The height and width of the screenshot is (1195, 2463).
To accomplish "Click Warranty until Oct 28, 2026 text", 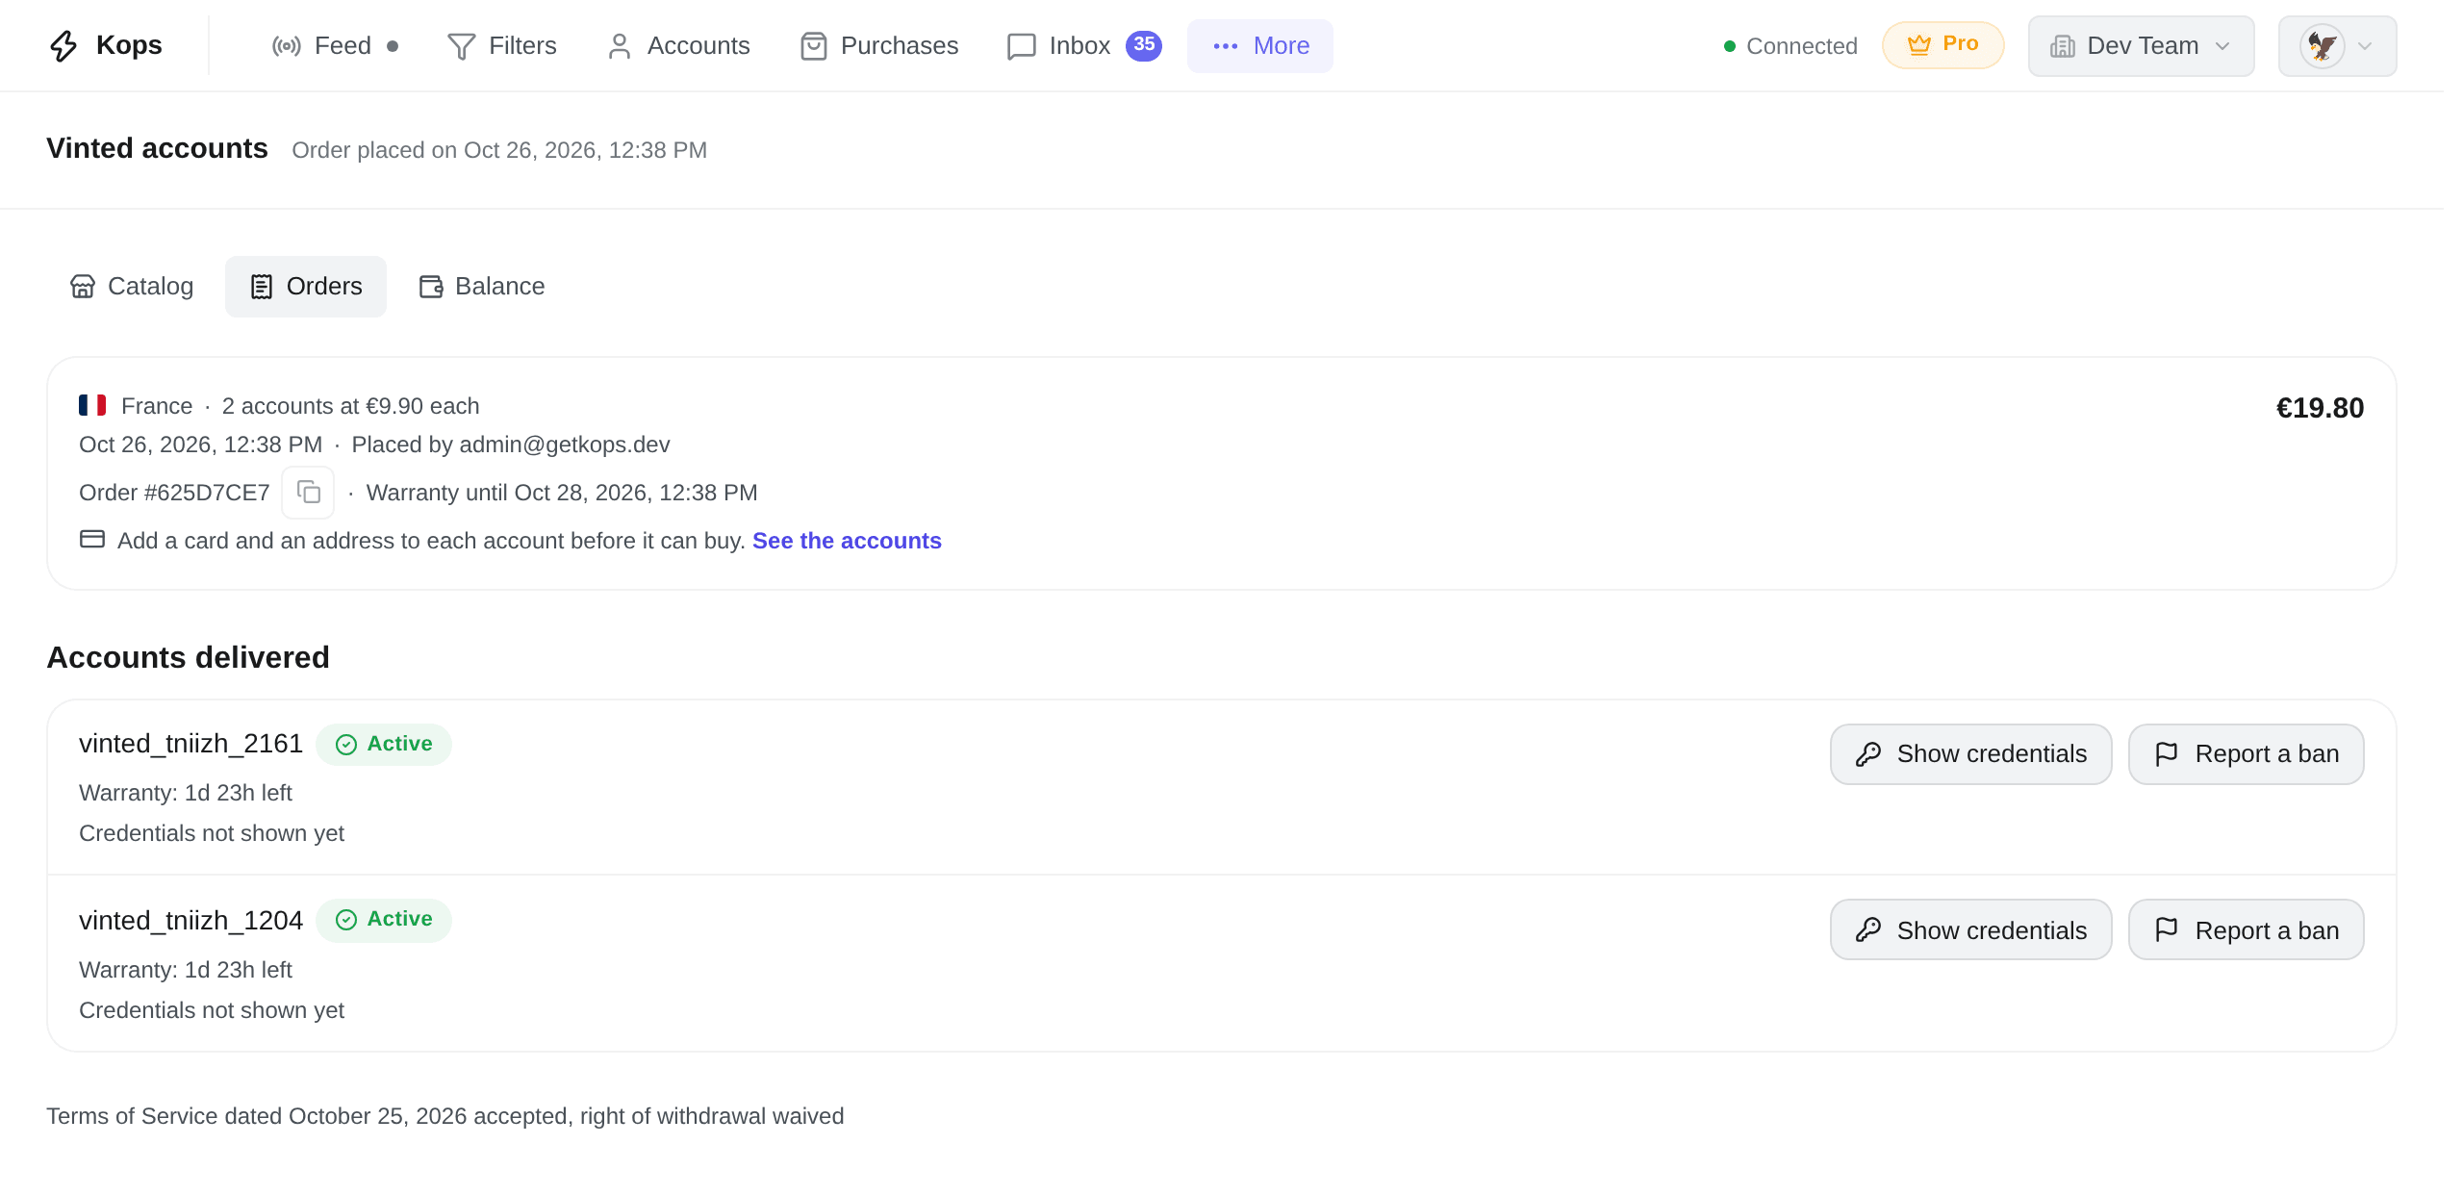I will 562,493.
